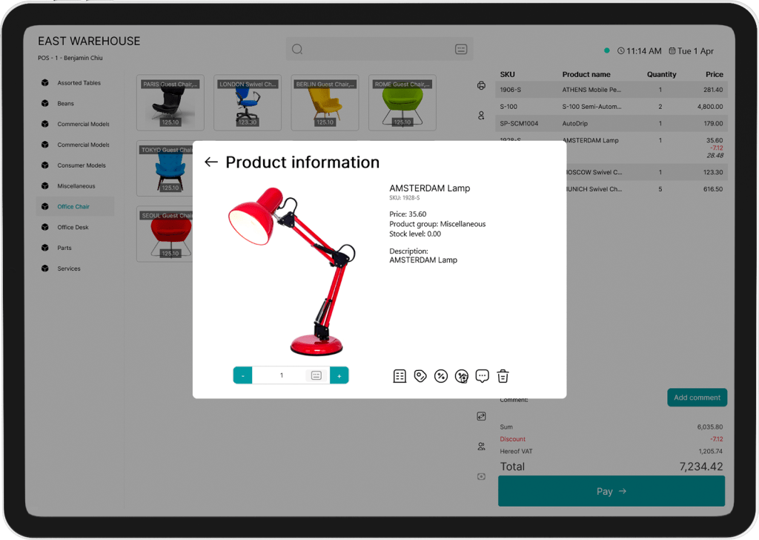Click the keyboard icon in search bar
This screenshot has height=540, width=759.
(x=461, y=50)
